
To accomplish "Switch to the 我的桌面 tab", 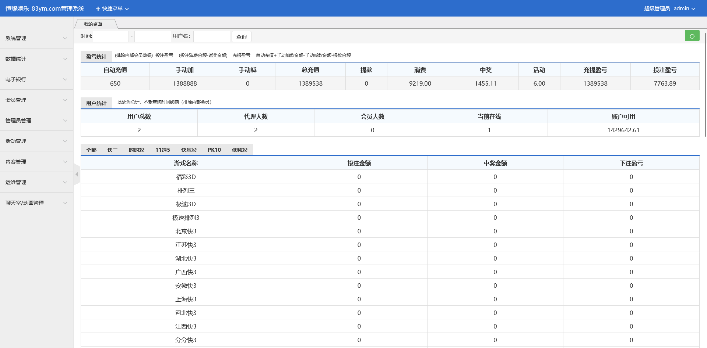I will 93,24.
